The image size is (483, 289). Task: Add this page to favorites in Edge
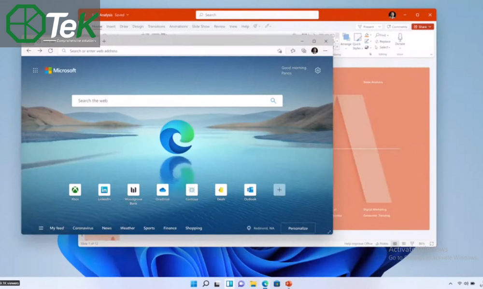tap(279, 51)
